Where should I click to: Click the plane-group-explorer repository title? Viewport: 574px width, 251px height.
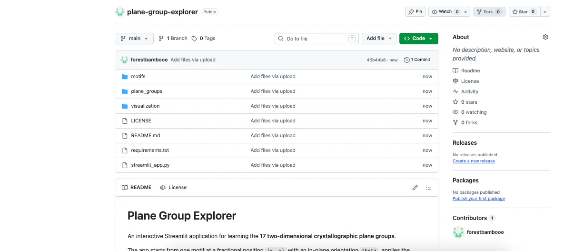pyautogui.click(x=162, y=12)
